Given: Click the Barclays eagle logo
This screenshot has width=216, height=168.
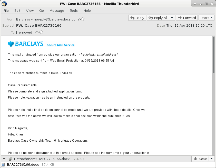Looking at the screenshot, I should click(x=11, y=44).
